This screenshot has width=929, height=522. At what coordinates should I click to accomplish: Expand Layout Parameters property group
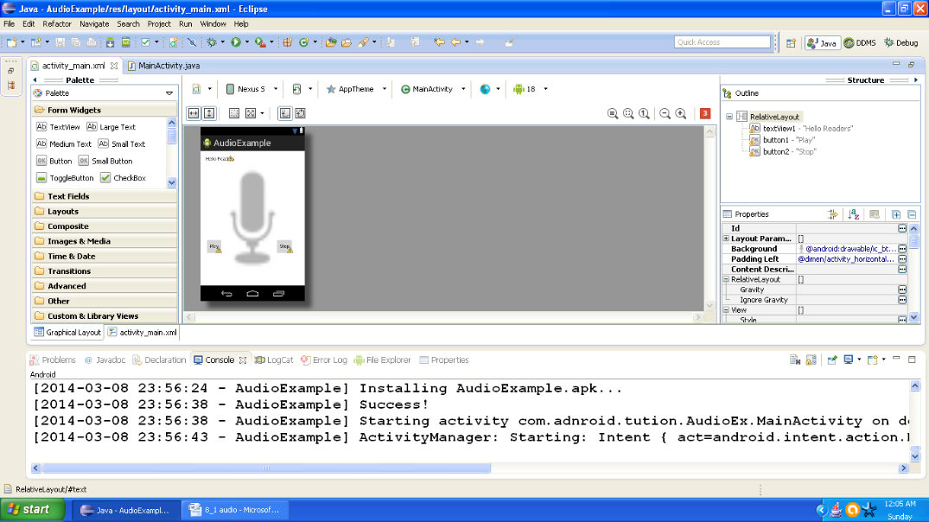coord(727,239)
